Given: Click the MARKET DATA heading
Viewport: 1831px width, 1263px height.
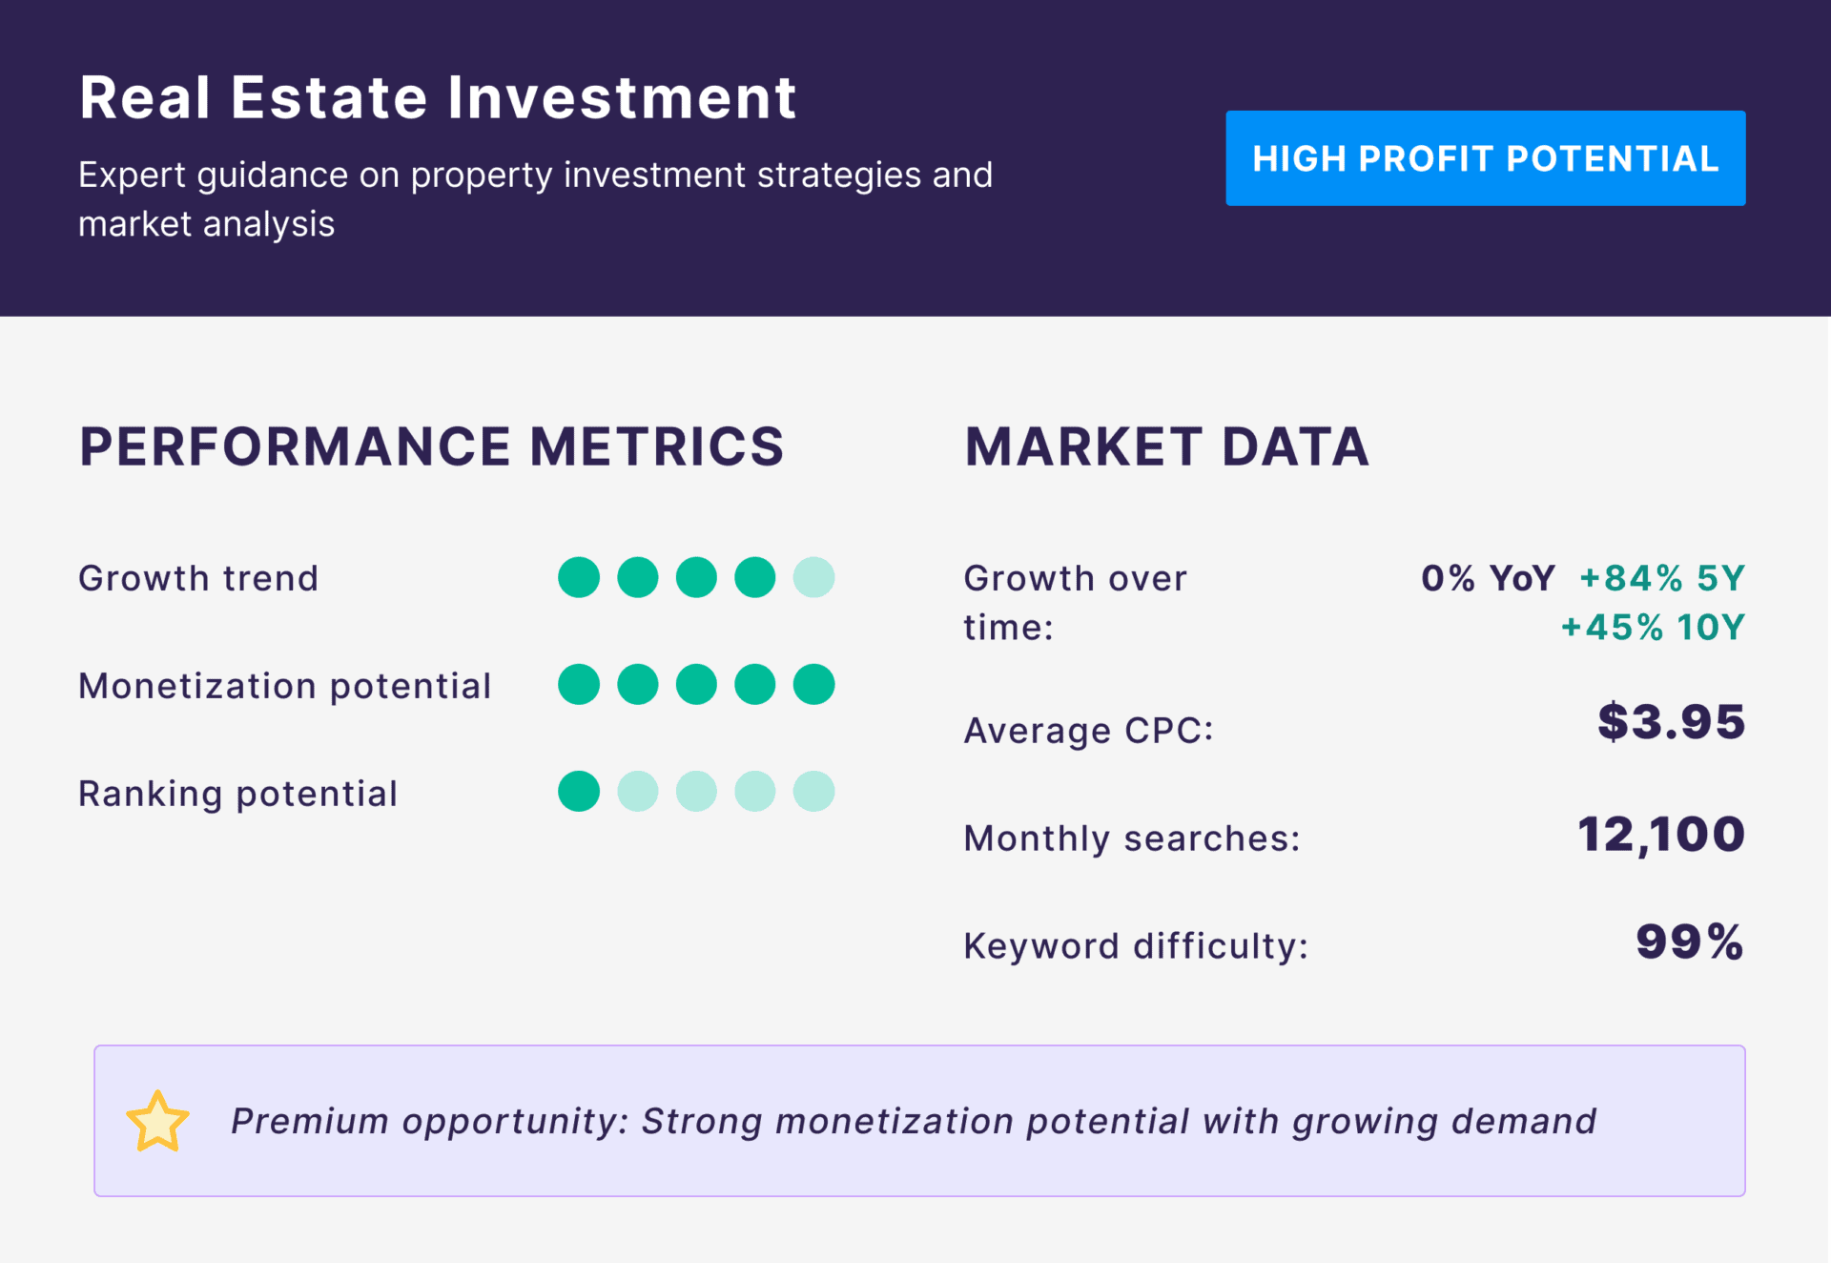Looking at the screenshot, I should point(1166,446).
